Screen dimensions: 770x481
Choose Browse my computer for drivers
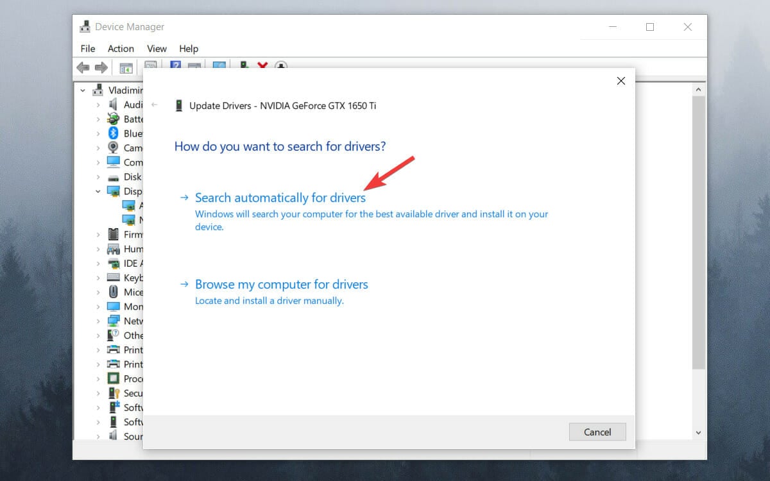click(x=282, y=284)
